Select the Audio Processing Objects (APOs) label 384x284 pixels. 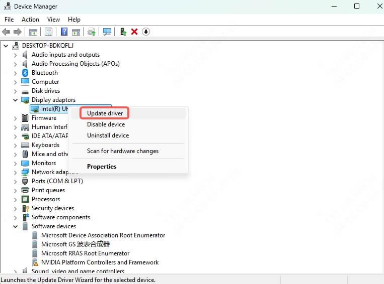[75, 64]
